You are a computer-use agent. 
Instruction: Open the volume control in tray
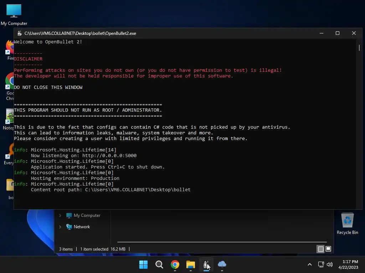point(330,264)
